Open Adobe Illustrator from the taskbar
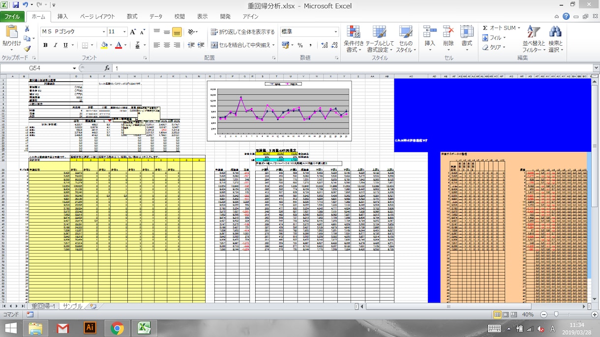Image resolution: width=600 pixels, height=337 pixels. click(90, 328)
